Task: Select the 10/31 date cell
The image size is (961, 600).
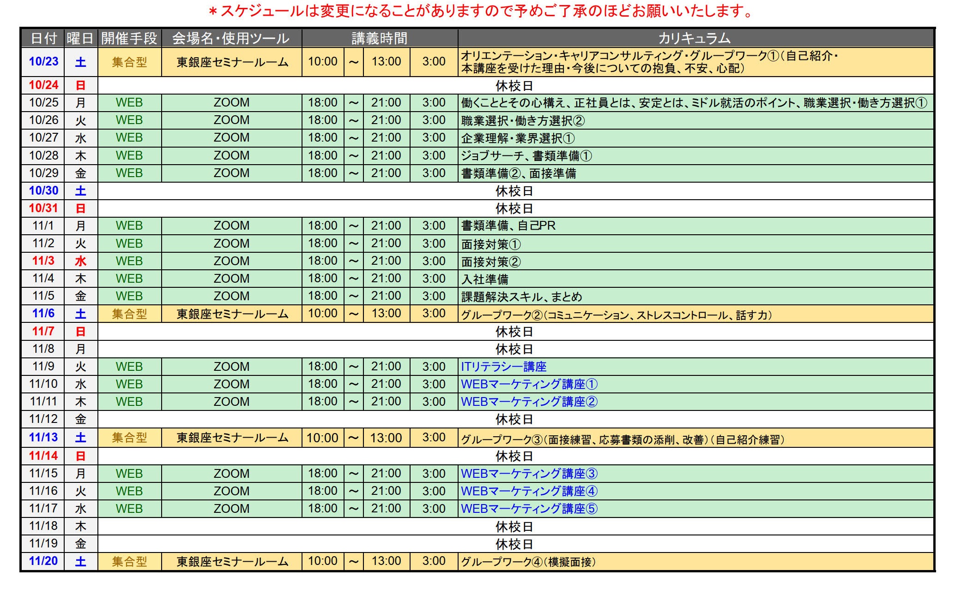Action: [x=43, y=208]
